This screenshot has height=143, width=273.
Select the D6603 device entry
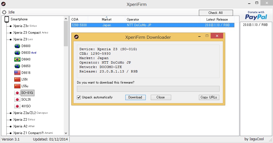26,46
